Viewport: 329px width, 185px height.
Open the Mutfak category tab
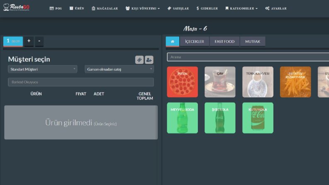click(x=253, y=41)
